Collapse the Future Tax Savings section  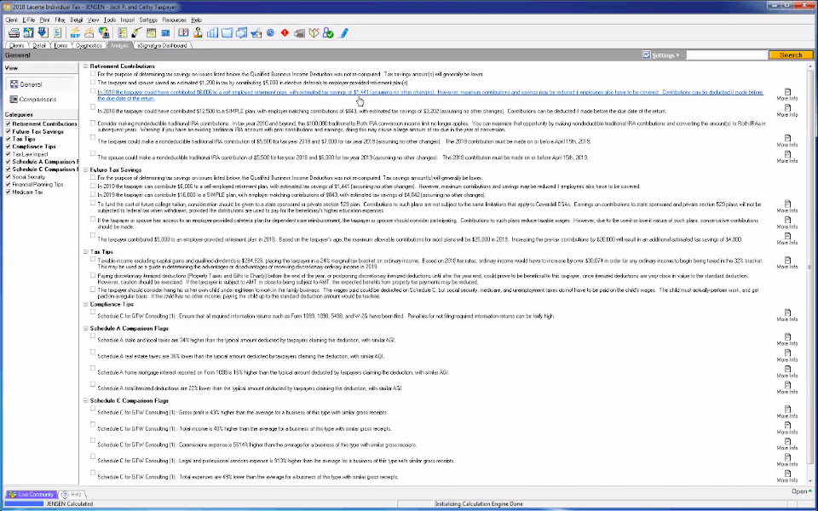click(x=85, y=170)
